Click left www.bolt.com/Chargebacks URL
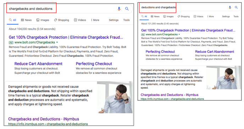The image size is (244, 129). click(x=35, y=42)
